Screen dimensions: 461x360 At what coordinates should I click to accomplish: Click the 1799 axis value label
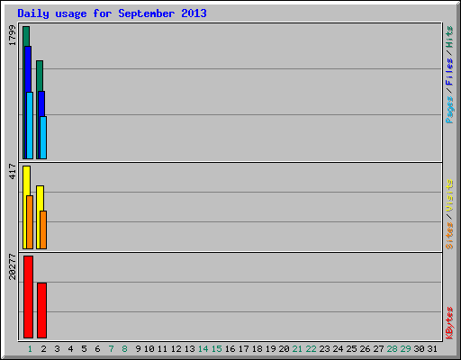(13, 35)
